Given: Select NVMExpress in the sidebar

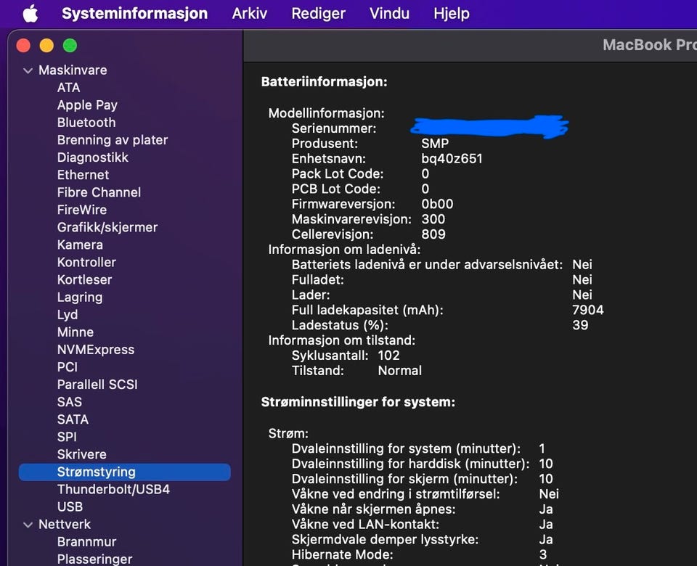Looking at the screenshot, I should point(96,350).
